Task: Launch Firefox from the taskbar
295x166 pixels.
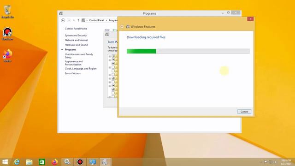Action: (54, 162)
